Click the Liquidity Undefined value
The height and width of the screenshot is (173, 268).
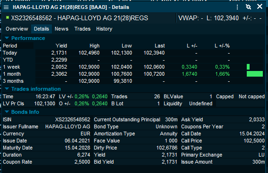click(201, 103)
